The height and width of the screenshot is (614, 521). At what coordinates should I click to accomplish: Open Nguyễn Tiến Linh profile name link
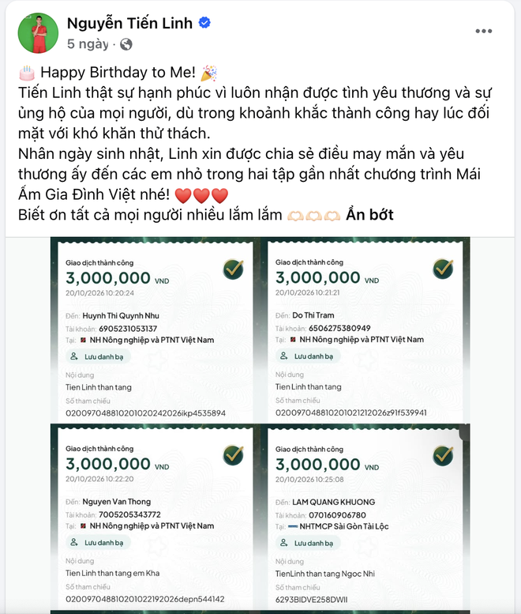(x=129, y=23)
